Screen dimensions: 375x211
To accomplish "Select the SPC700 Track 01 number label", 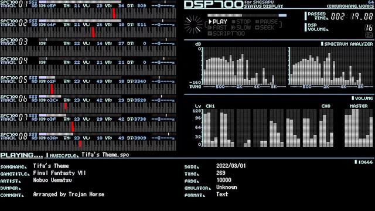I will (x=14, y=4).
